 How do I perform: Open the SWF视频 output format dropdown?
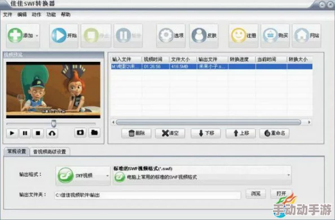point(83,176)
